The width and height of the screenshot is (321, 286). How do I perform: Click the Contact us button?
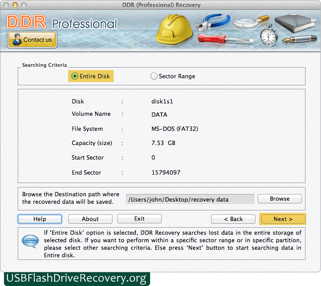(32, 40)
